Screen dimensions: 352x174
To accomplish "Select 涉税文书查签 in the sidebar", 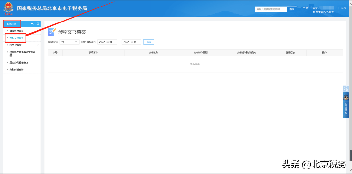I will 17,38.
